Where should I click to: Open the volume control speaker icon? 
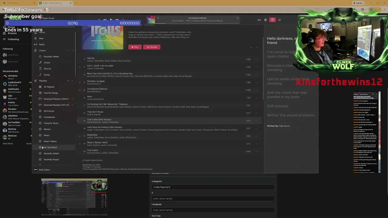[x=259, y=20]
